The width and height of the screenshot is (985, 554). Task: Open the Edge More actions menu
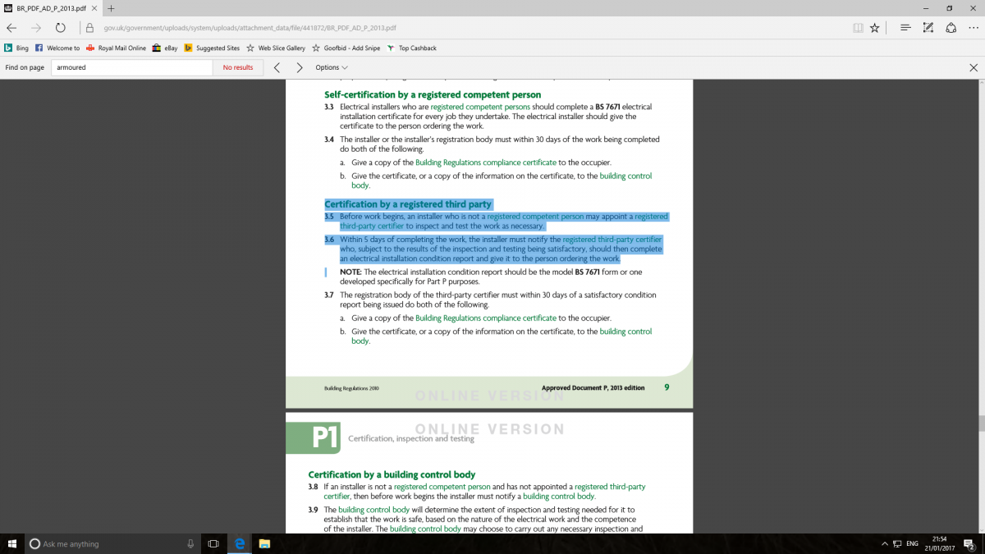[x=974, y=27]
